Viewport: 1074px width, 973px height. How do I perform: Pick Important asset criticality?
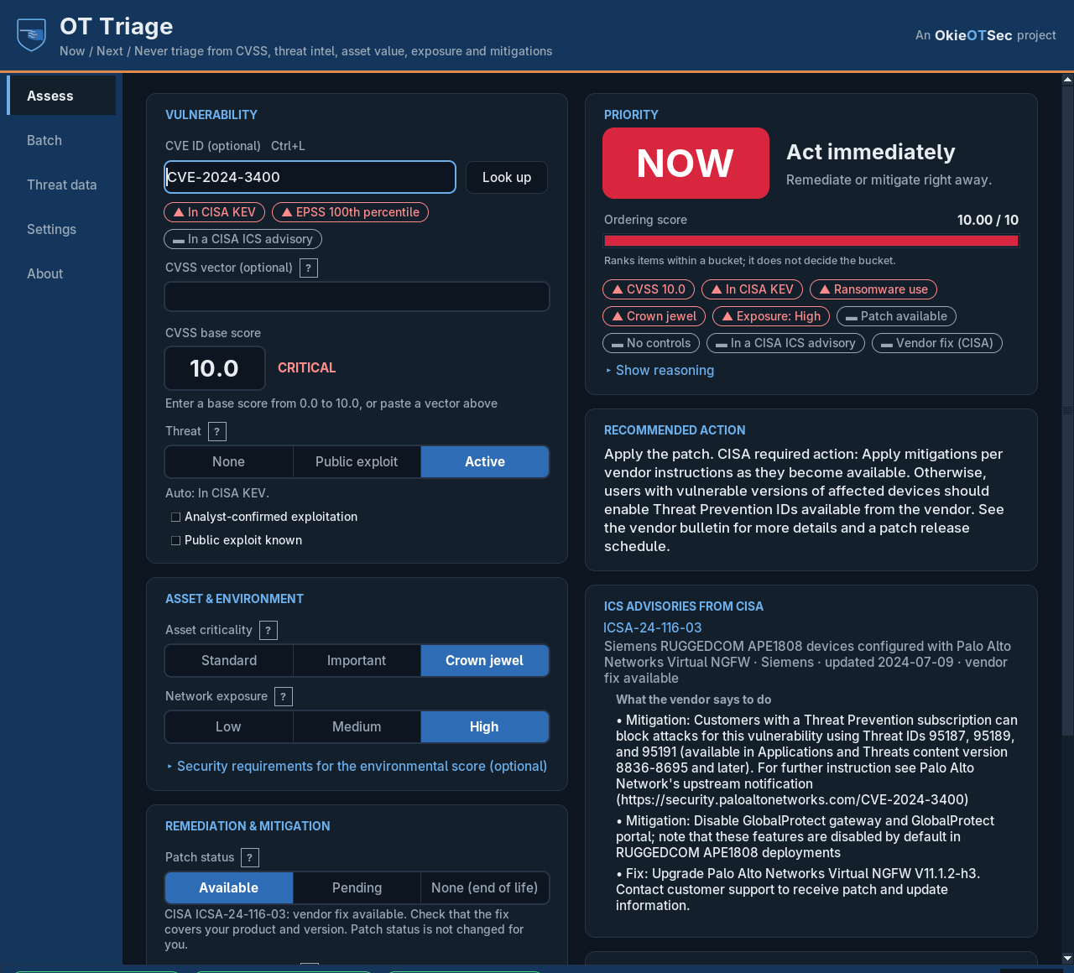(357, 661)
